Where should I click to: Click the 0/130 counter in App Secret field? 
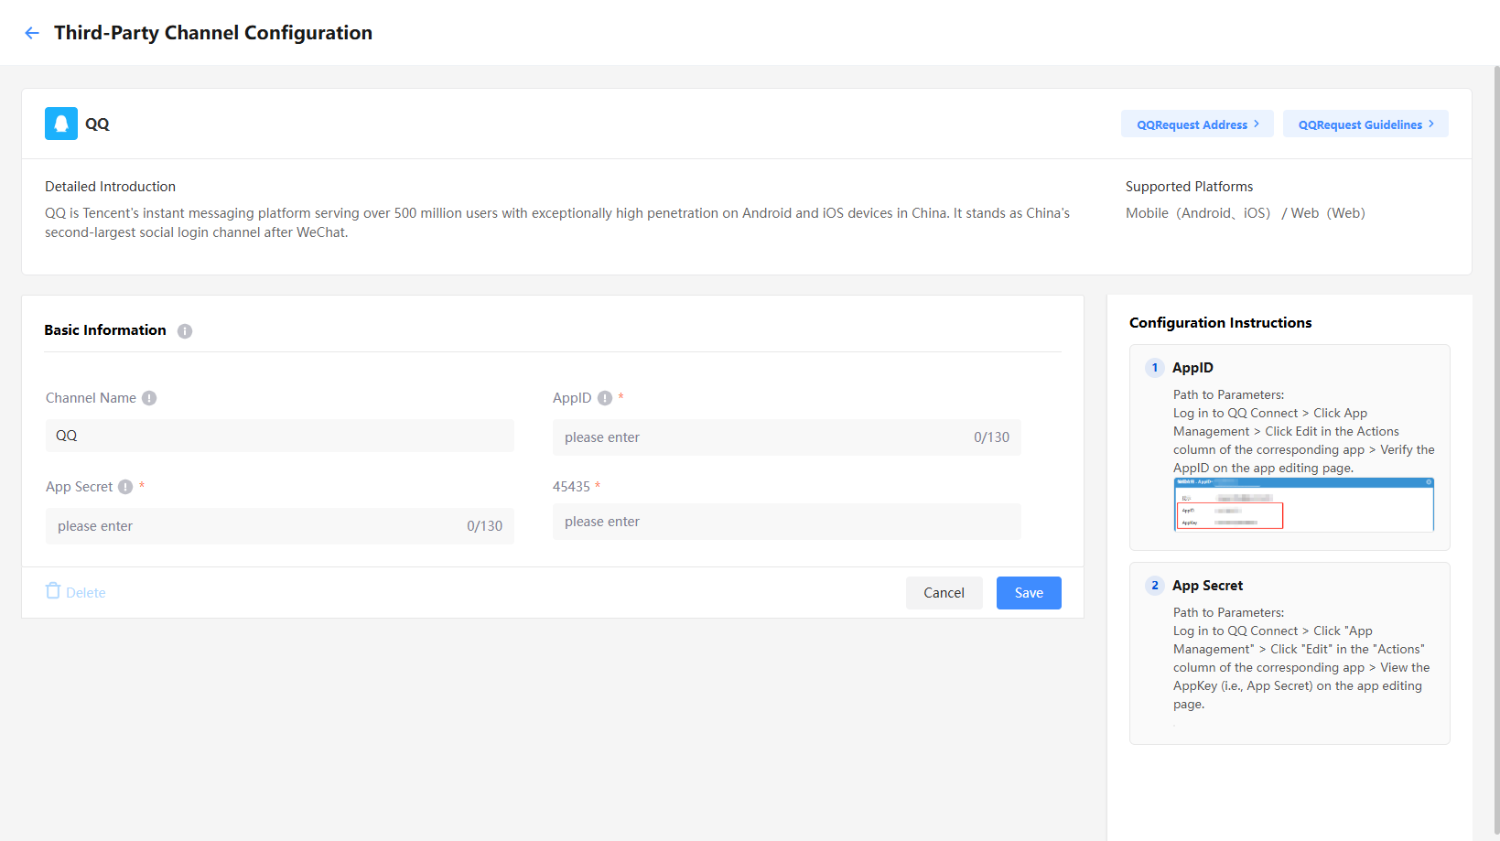[x=485, y=526]
